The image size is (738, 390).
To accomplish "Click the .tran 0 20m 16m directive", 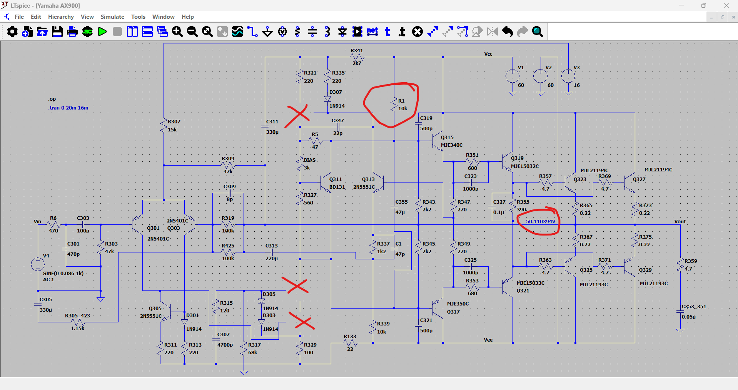I will (x=68, y=108).
